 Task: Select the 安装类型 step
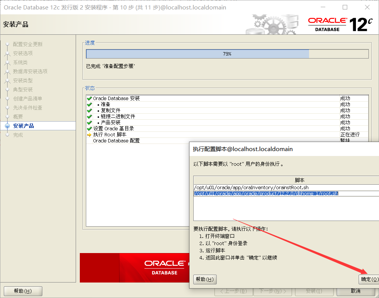23,80
